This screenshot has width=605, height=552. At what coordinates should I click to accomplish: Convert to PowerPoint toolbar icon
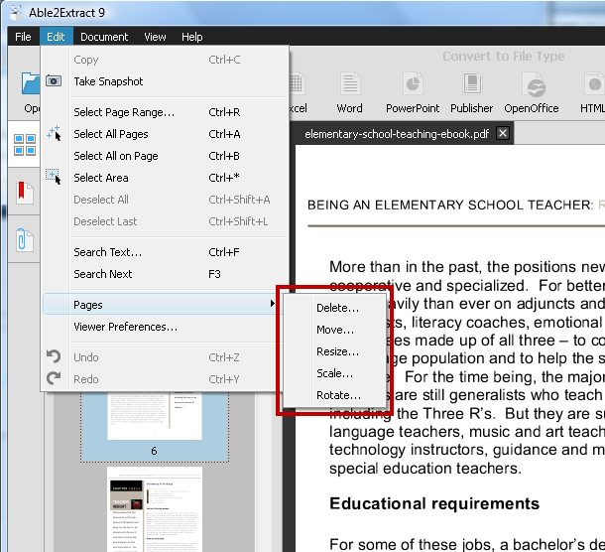click(413, 83)
